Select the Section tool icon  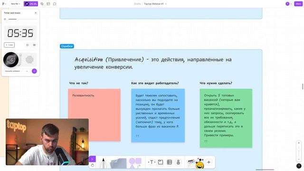pyautogui.click(x=161, y=162)
